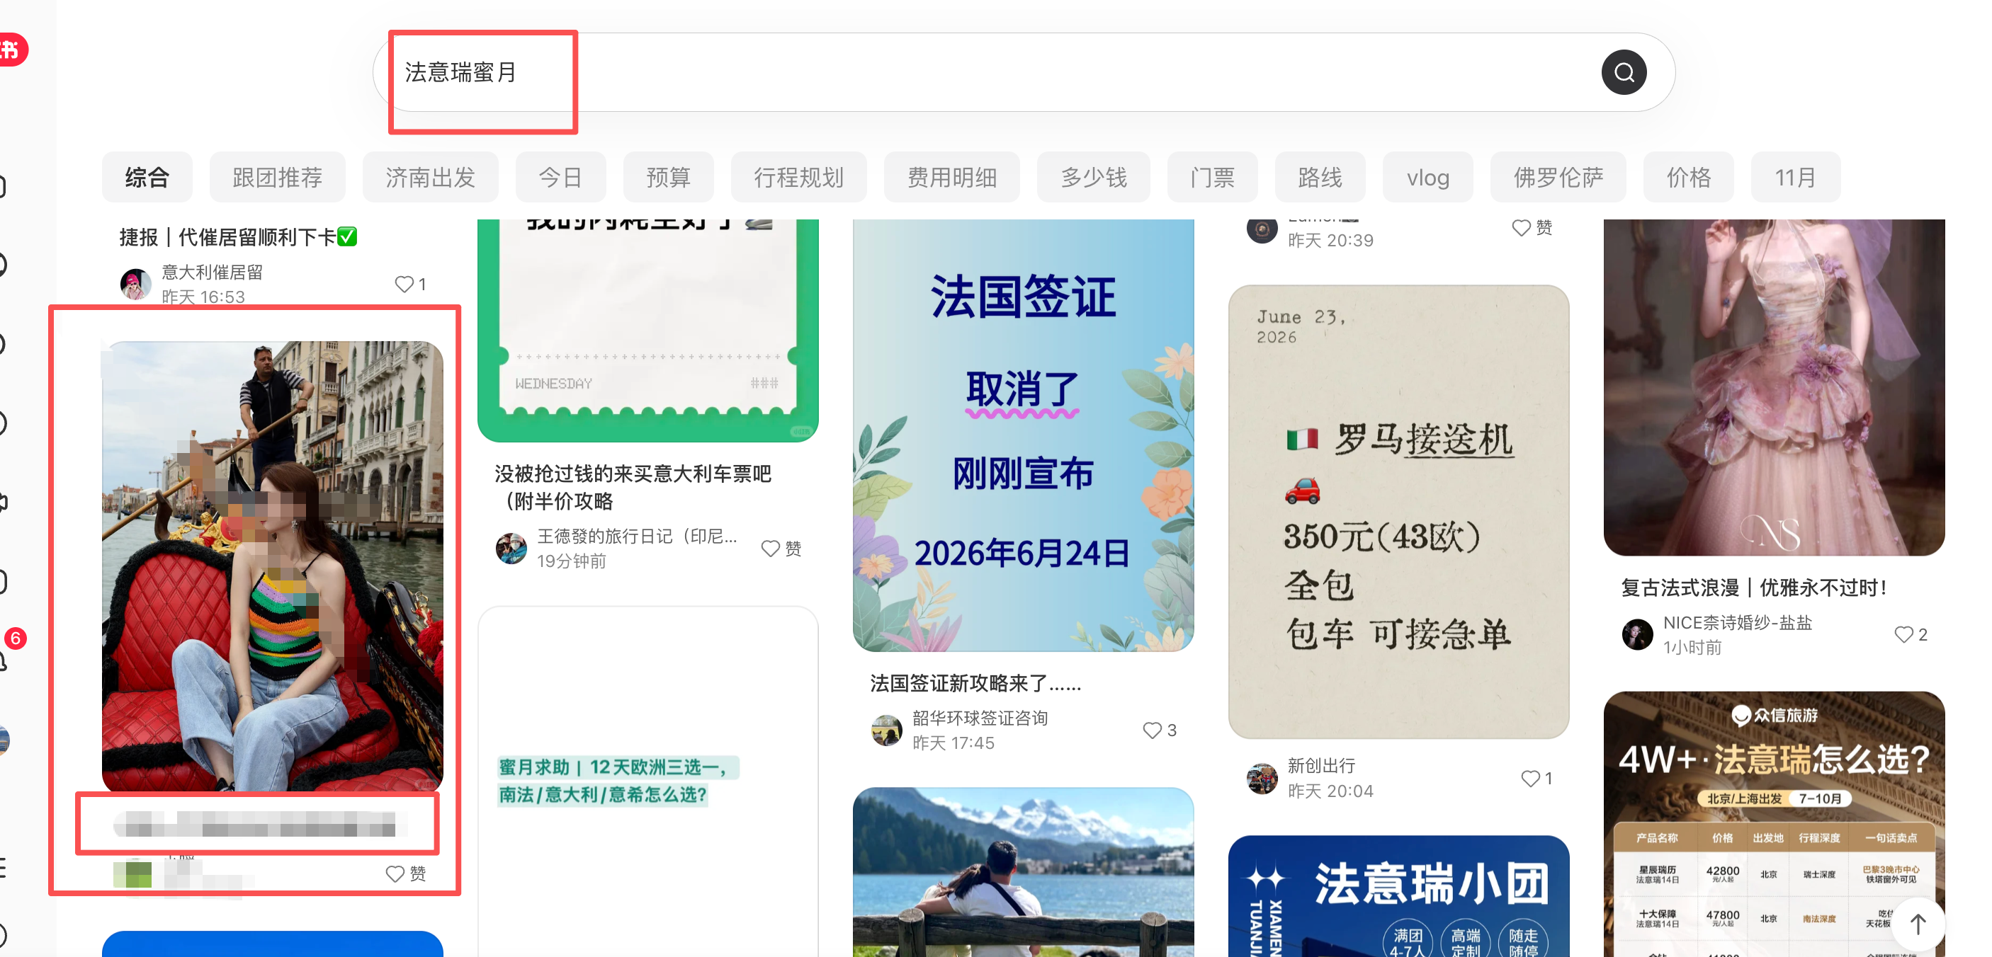Select the 综合 filter tab
This screenshot has height=957, width=1992.
[x=147, y=178]
